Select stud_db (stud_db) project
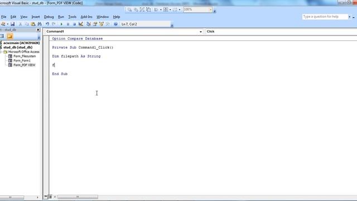 tap(18, 47)
